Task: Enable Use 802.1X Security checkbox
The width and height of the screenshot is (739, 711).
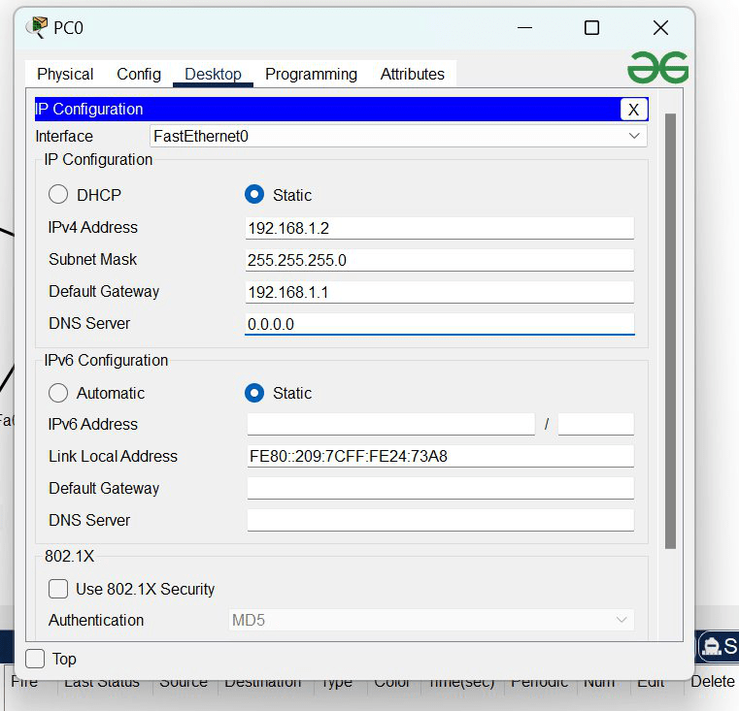Action: coord(58,589)
